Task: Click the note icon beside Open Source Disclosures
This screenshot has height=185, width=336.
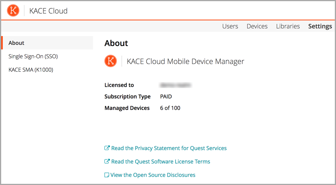Action: click(107, 175)
